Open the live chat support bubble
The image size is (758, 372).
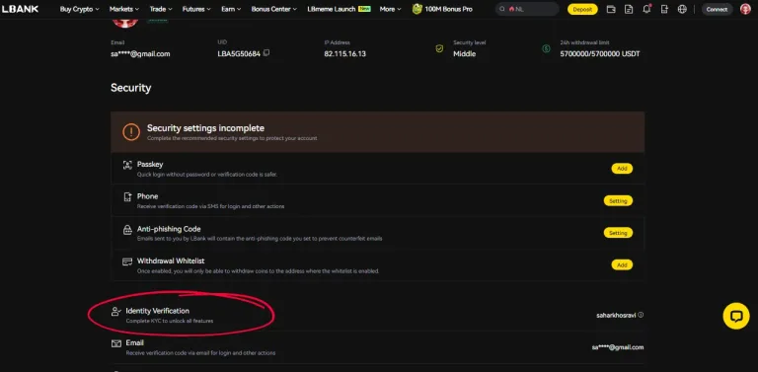point(735,317)
